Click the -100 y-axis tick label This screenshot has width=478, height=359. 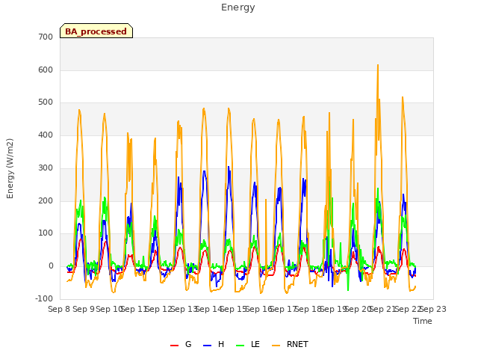coord(44,298)
